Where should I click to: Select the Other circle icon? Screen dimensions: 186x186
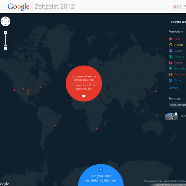pyautogui.click(x=170, y=80)
